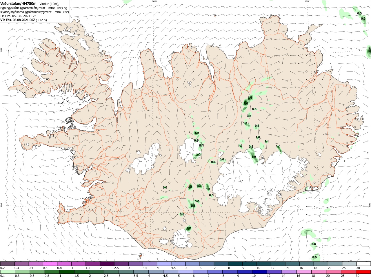Click the 0.6 label offshore in the southeast

click(x=314, y=244)
